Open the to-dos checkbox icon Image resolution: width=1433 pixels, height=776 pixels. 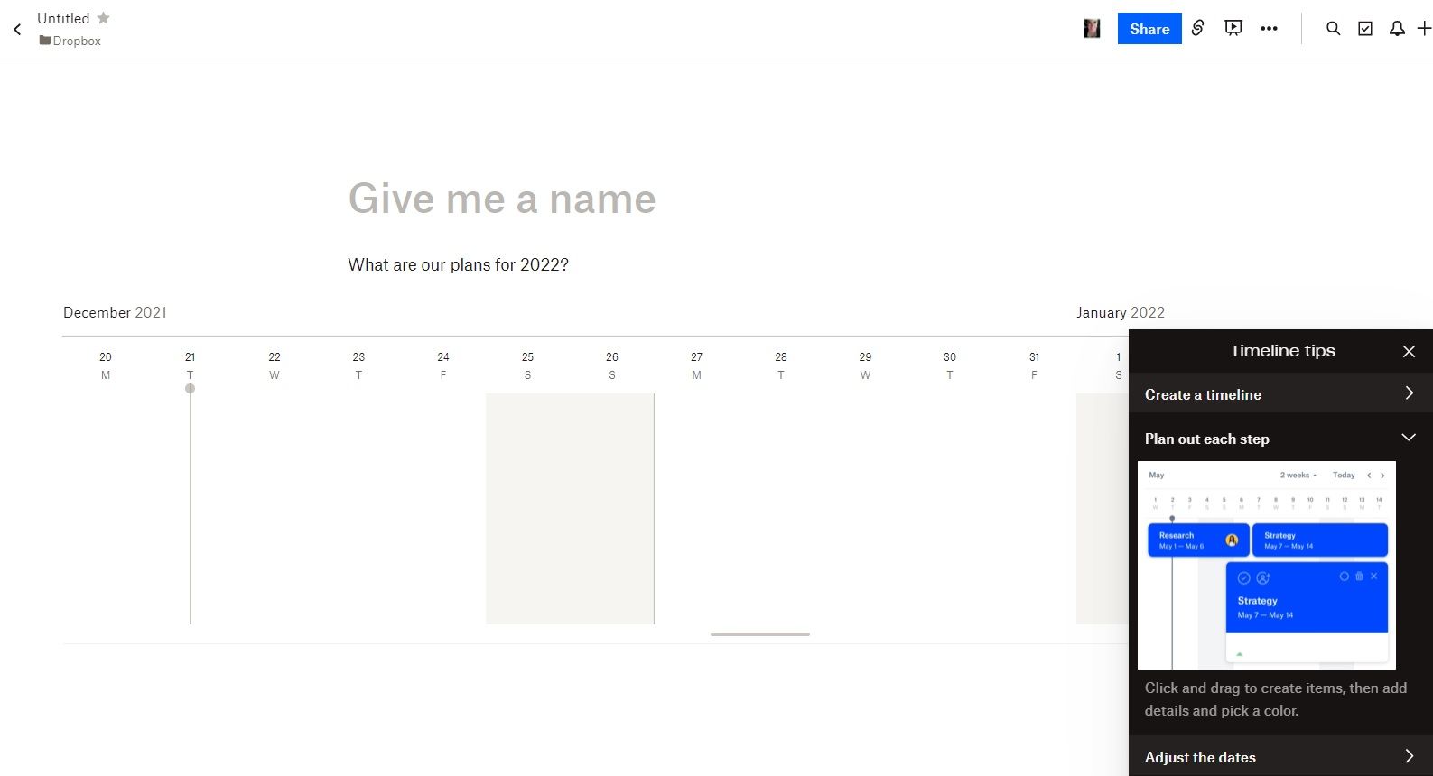[1365, 29]
